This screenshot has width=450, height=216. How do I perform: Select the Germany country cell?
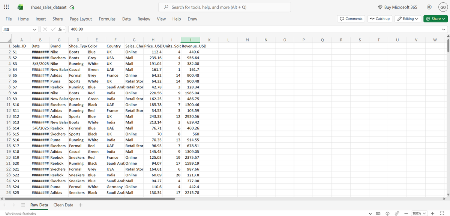point(115,187)
